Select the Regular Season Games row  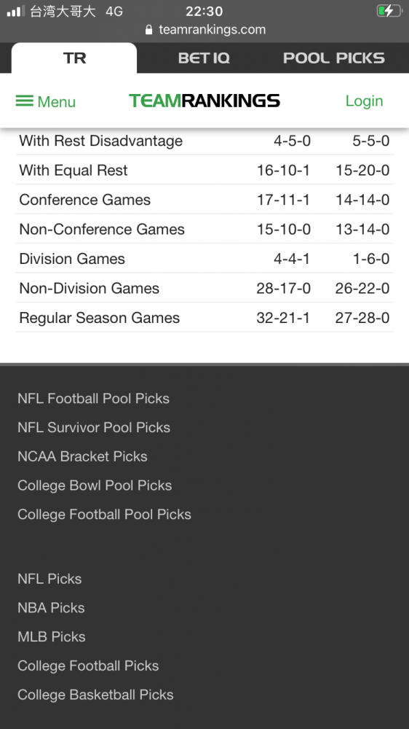coord(204,318)
